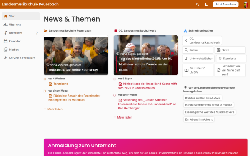The image size is (250, 156).
Task: Open Medien in the sidebar
Action: (x=21, y=50)
